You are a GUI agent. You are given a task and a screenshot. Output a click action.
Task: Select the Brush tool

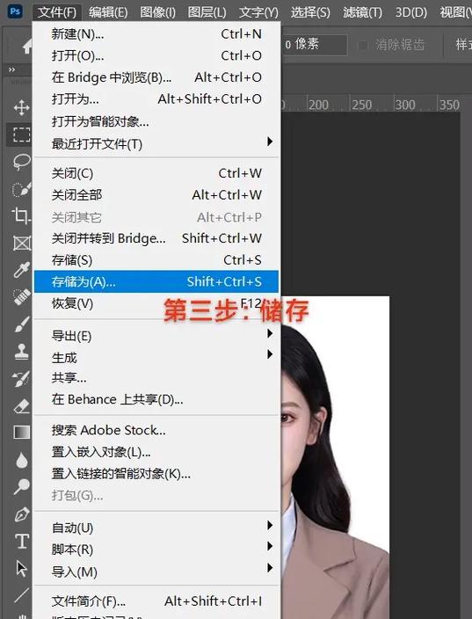point(21,324)
